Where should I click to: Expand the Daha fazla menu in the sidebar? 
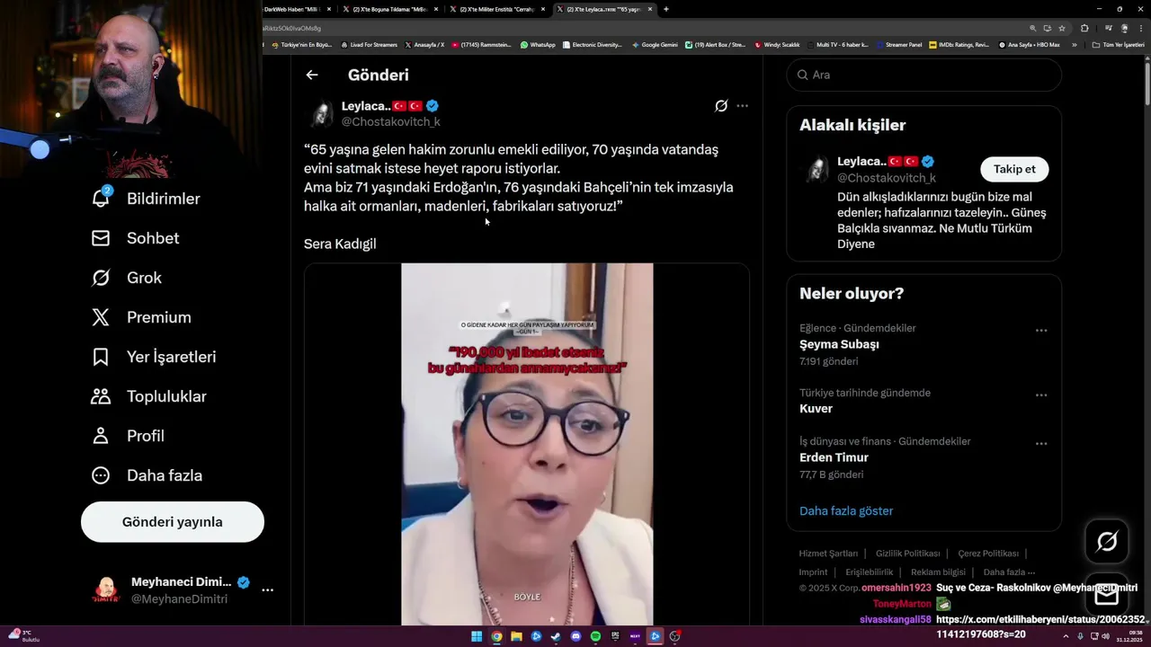[147, 475]
